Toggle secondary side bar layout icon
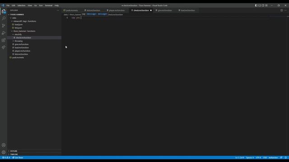This screenshot has width=289, height=162. (x=263, y=5)
